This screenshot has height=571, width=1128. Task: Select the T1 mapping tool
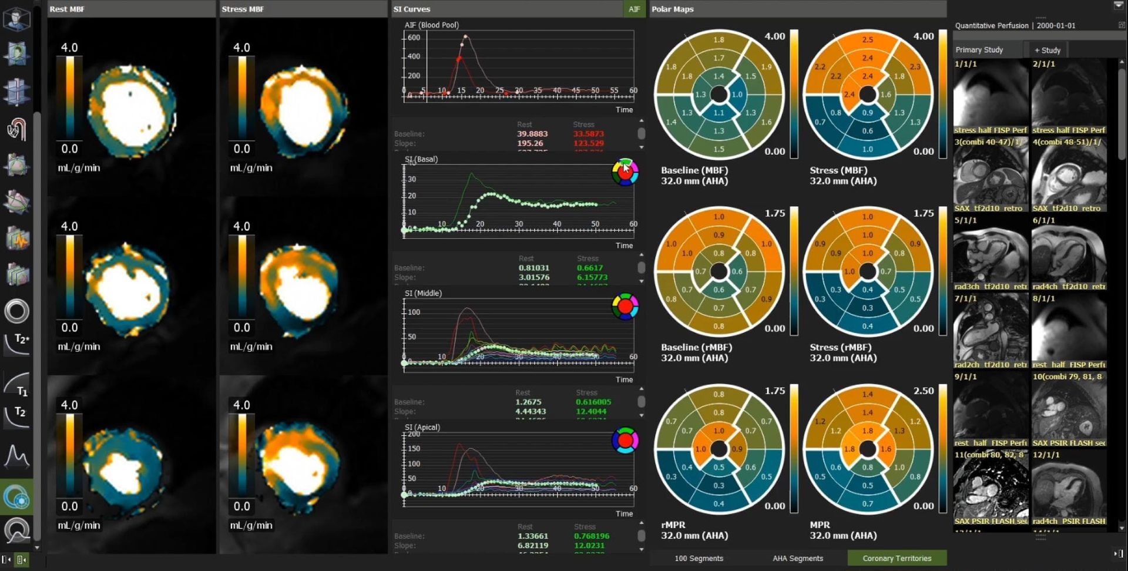pyautogui.click(x=17, y=382)
